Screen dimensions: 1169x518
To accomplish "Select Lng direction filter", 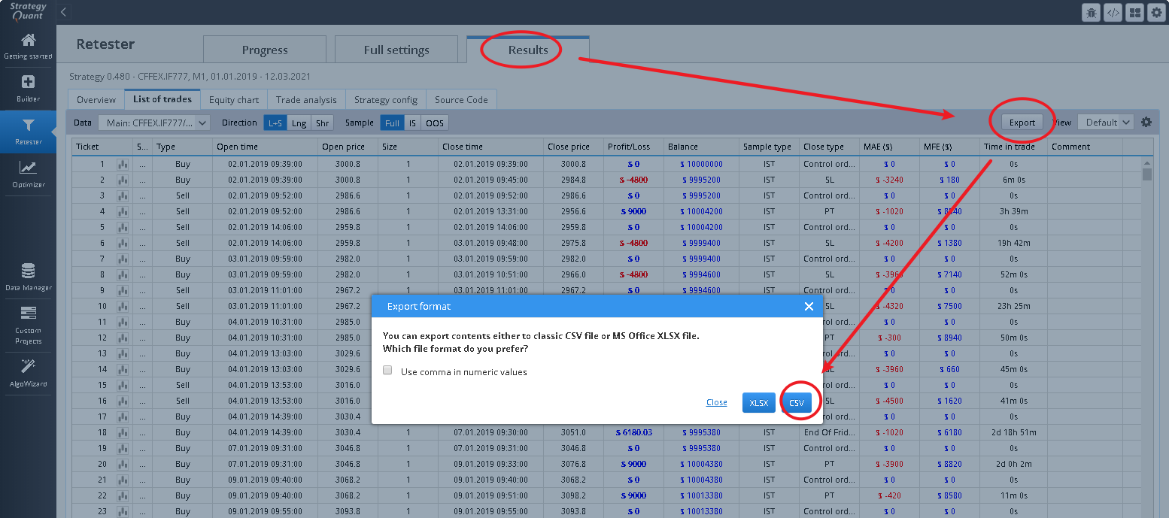I will pyautogui.click(x=299, y=123).
